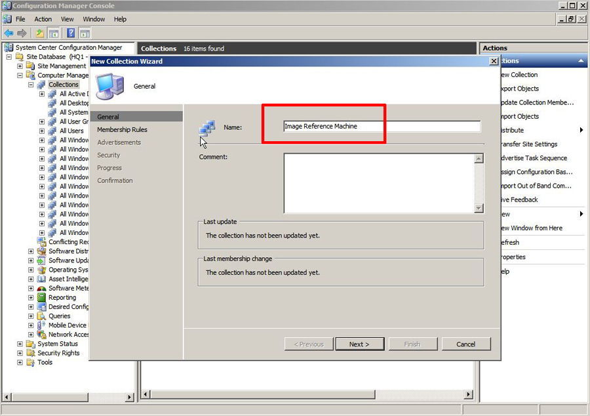The width and height of the screenshot is (590, 416).
Task: Click the Mobile Device Management icon
Action: 41,325
